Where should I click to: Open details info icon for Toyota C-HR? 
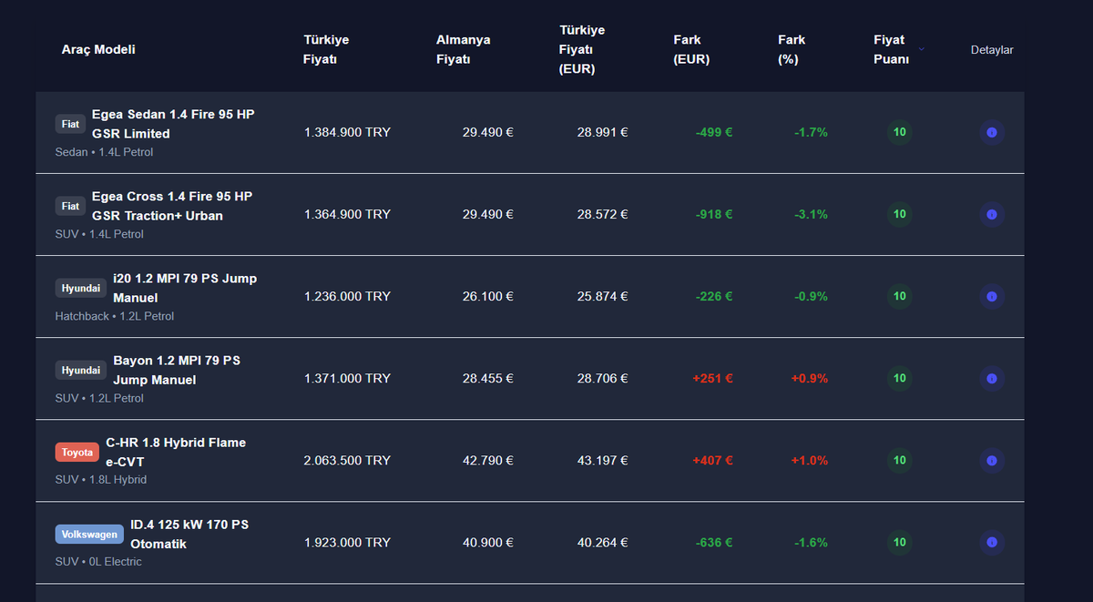(992, 461)
